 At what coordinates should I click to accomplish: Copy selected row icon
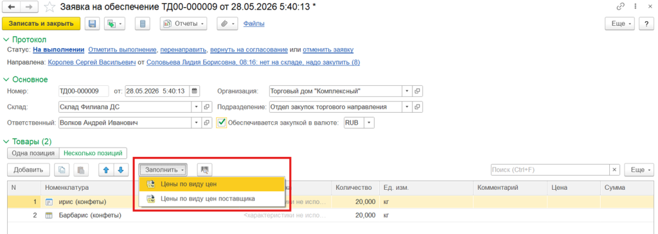point(62,169)
